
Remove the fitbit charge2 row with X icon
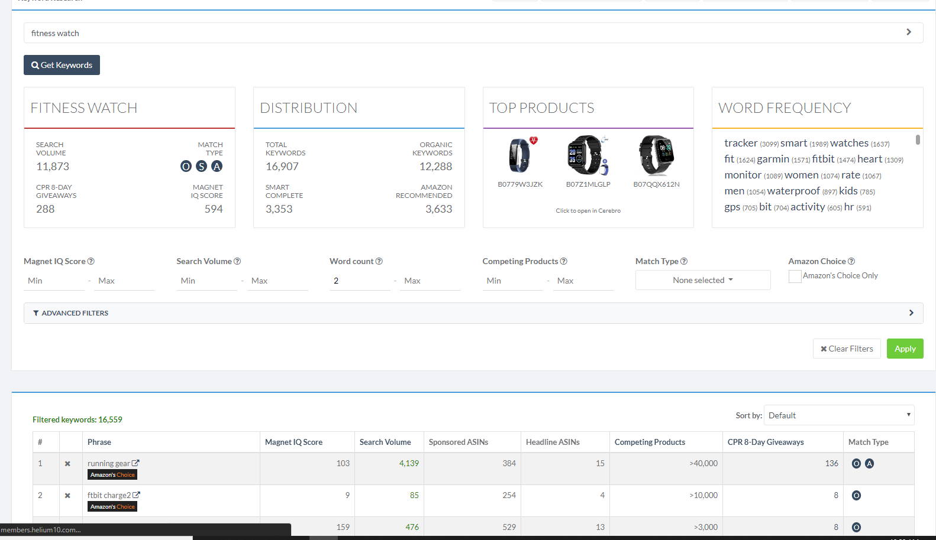tap(67, 496)
